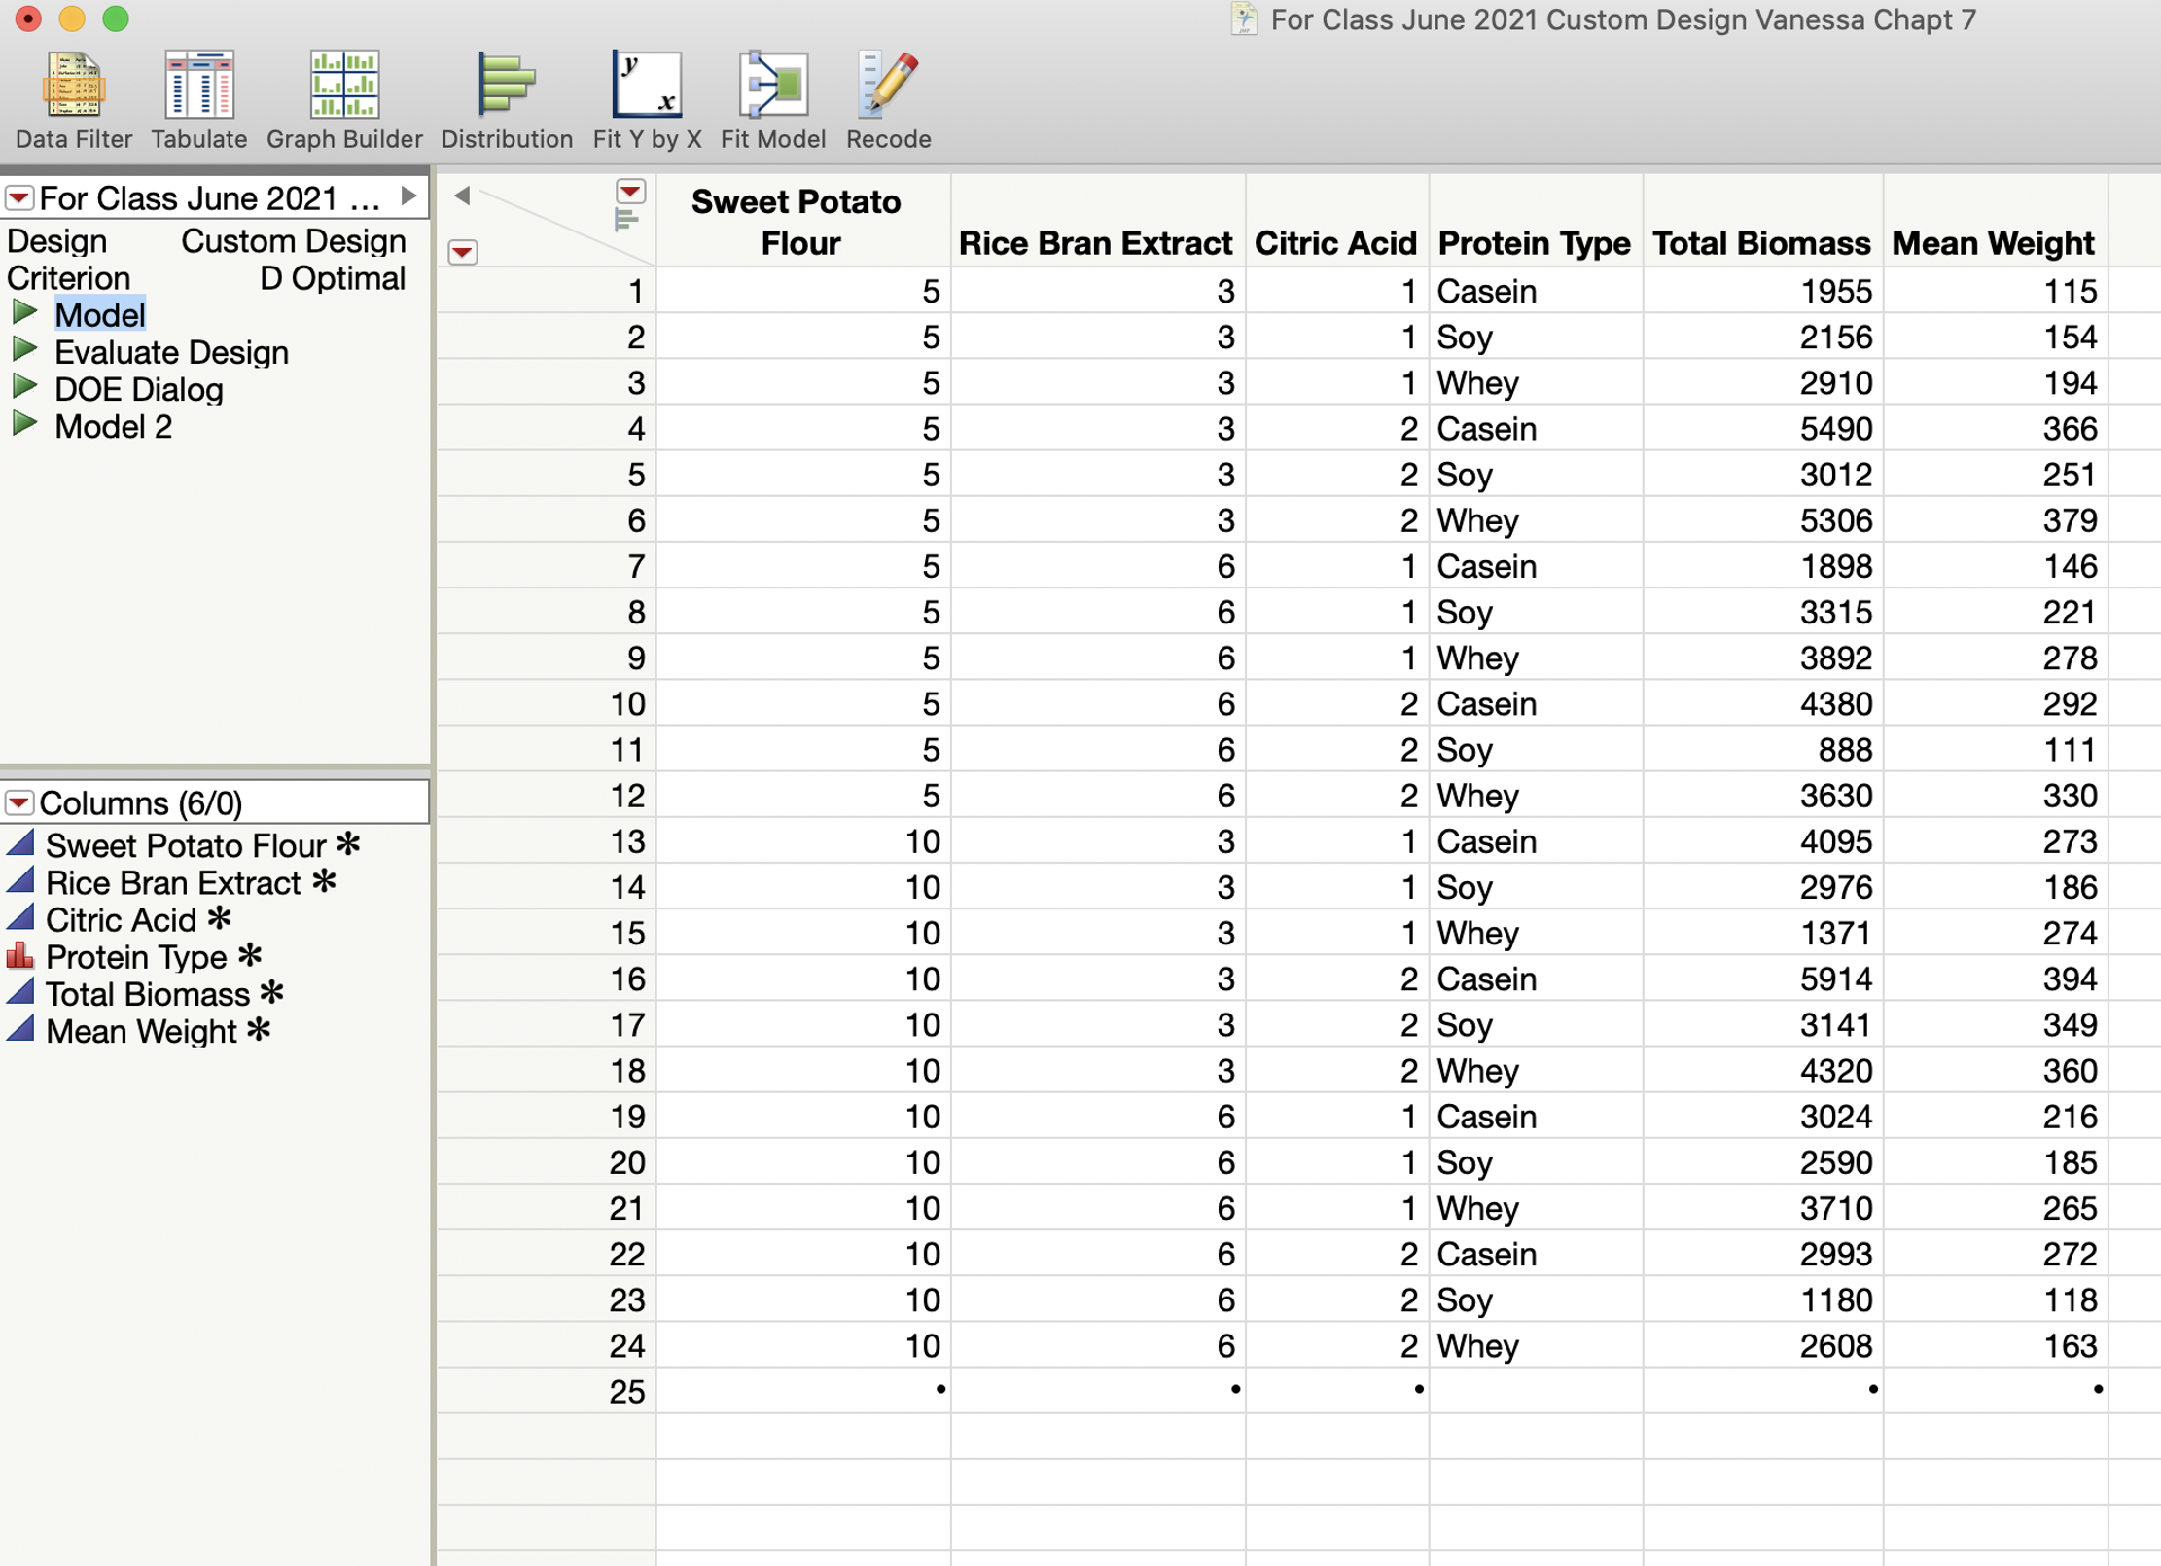This screenshot has width=2161, height=1566.
Task: Collapse the left panels with the arrow
Action: pos(462,196)
